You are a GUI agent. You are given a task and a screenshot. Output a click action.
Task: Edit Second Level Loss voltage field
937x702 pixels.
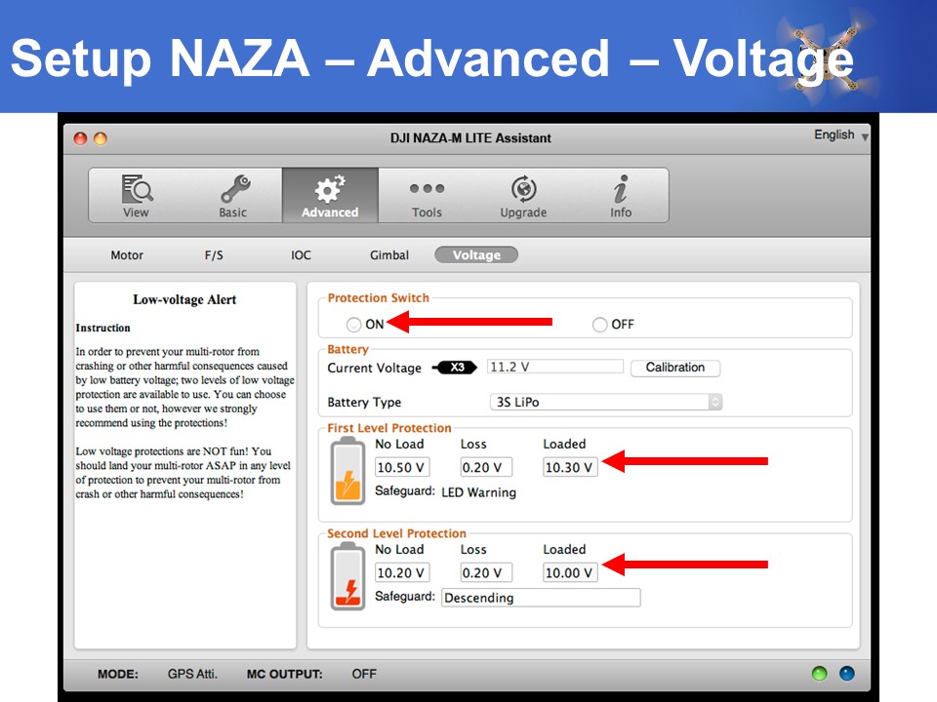click(486, 572)
